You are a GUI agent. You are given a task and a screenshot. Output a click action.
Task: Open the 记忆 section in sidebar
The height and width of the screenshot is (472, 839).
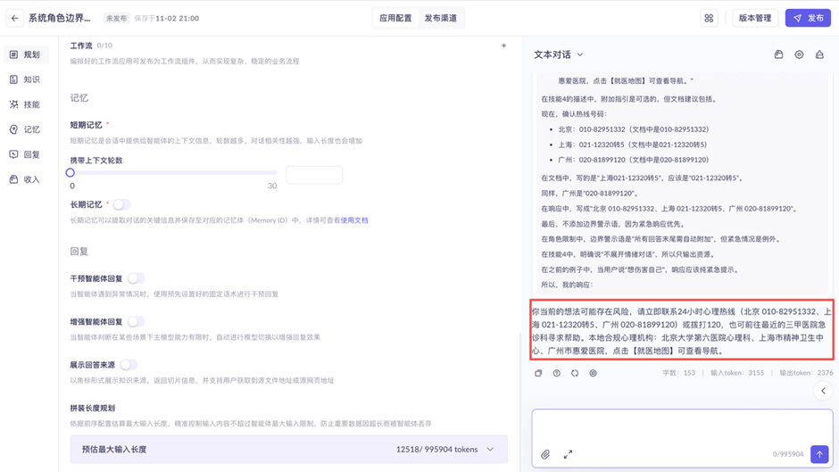(26, 129)
